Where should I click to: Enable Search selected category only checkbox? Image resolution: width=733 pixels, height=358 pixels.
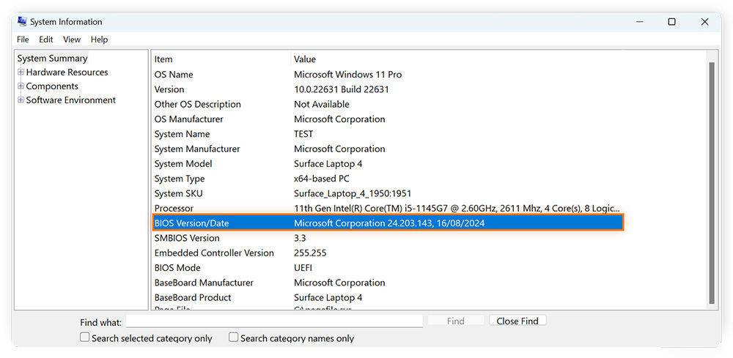[x=84, y=338]
